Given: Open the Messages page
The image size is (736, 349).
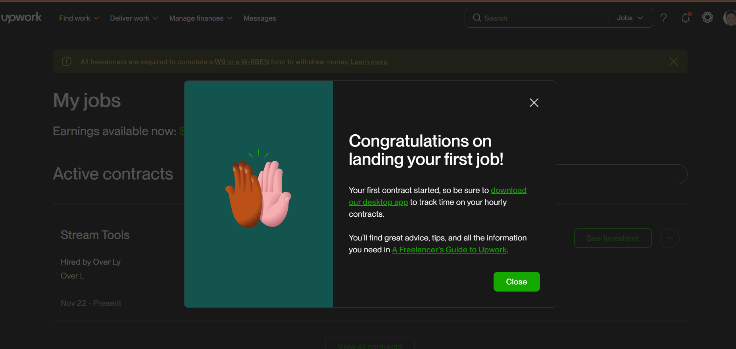Looking at the screenshot, I should pos(259,18).
